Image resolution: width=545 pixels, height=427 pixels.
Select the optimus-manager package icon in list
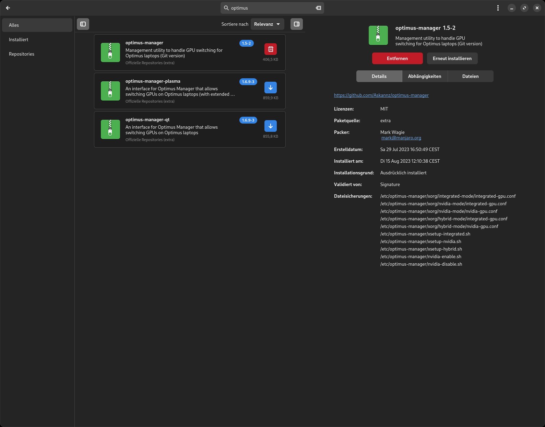tap(110, 53)
